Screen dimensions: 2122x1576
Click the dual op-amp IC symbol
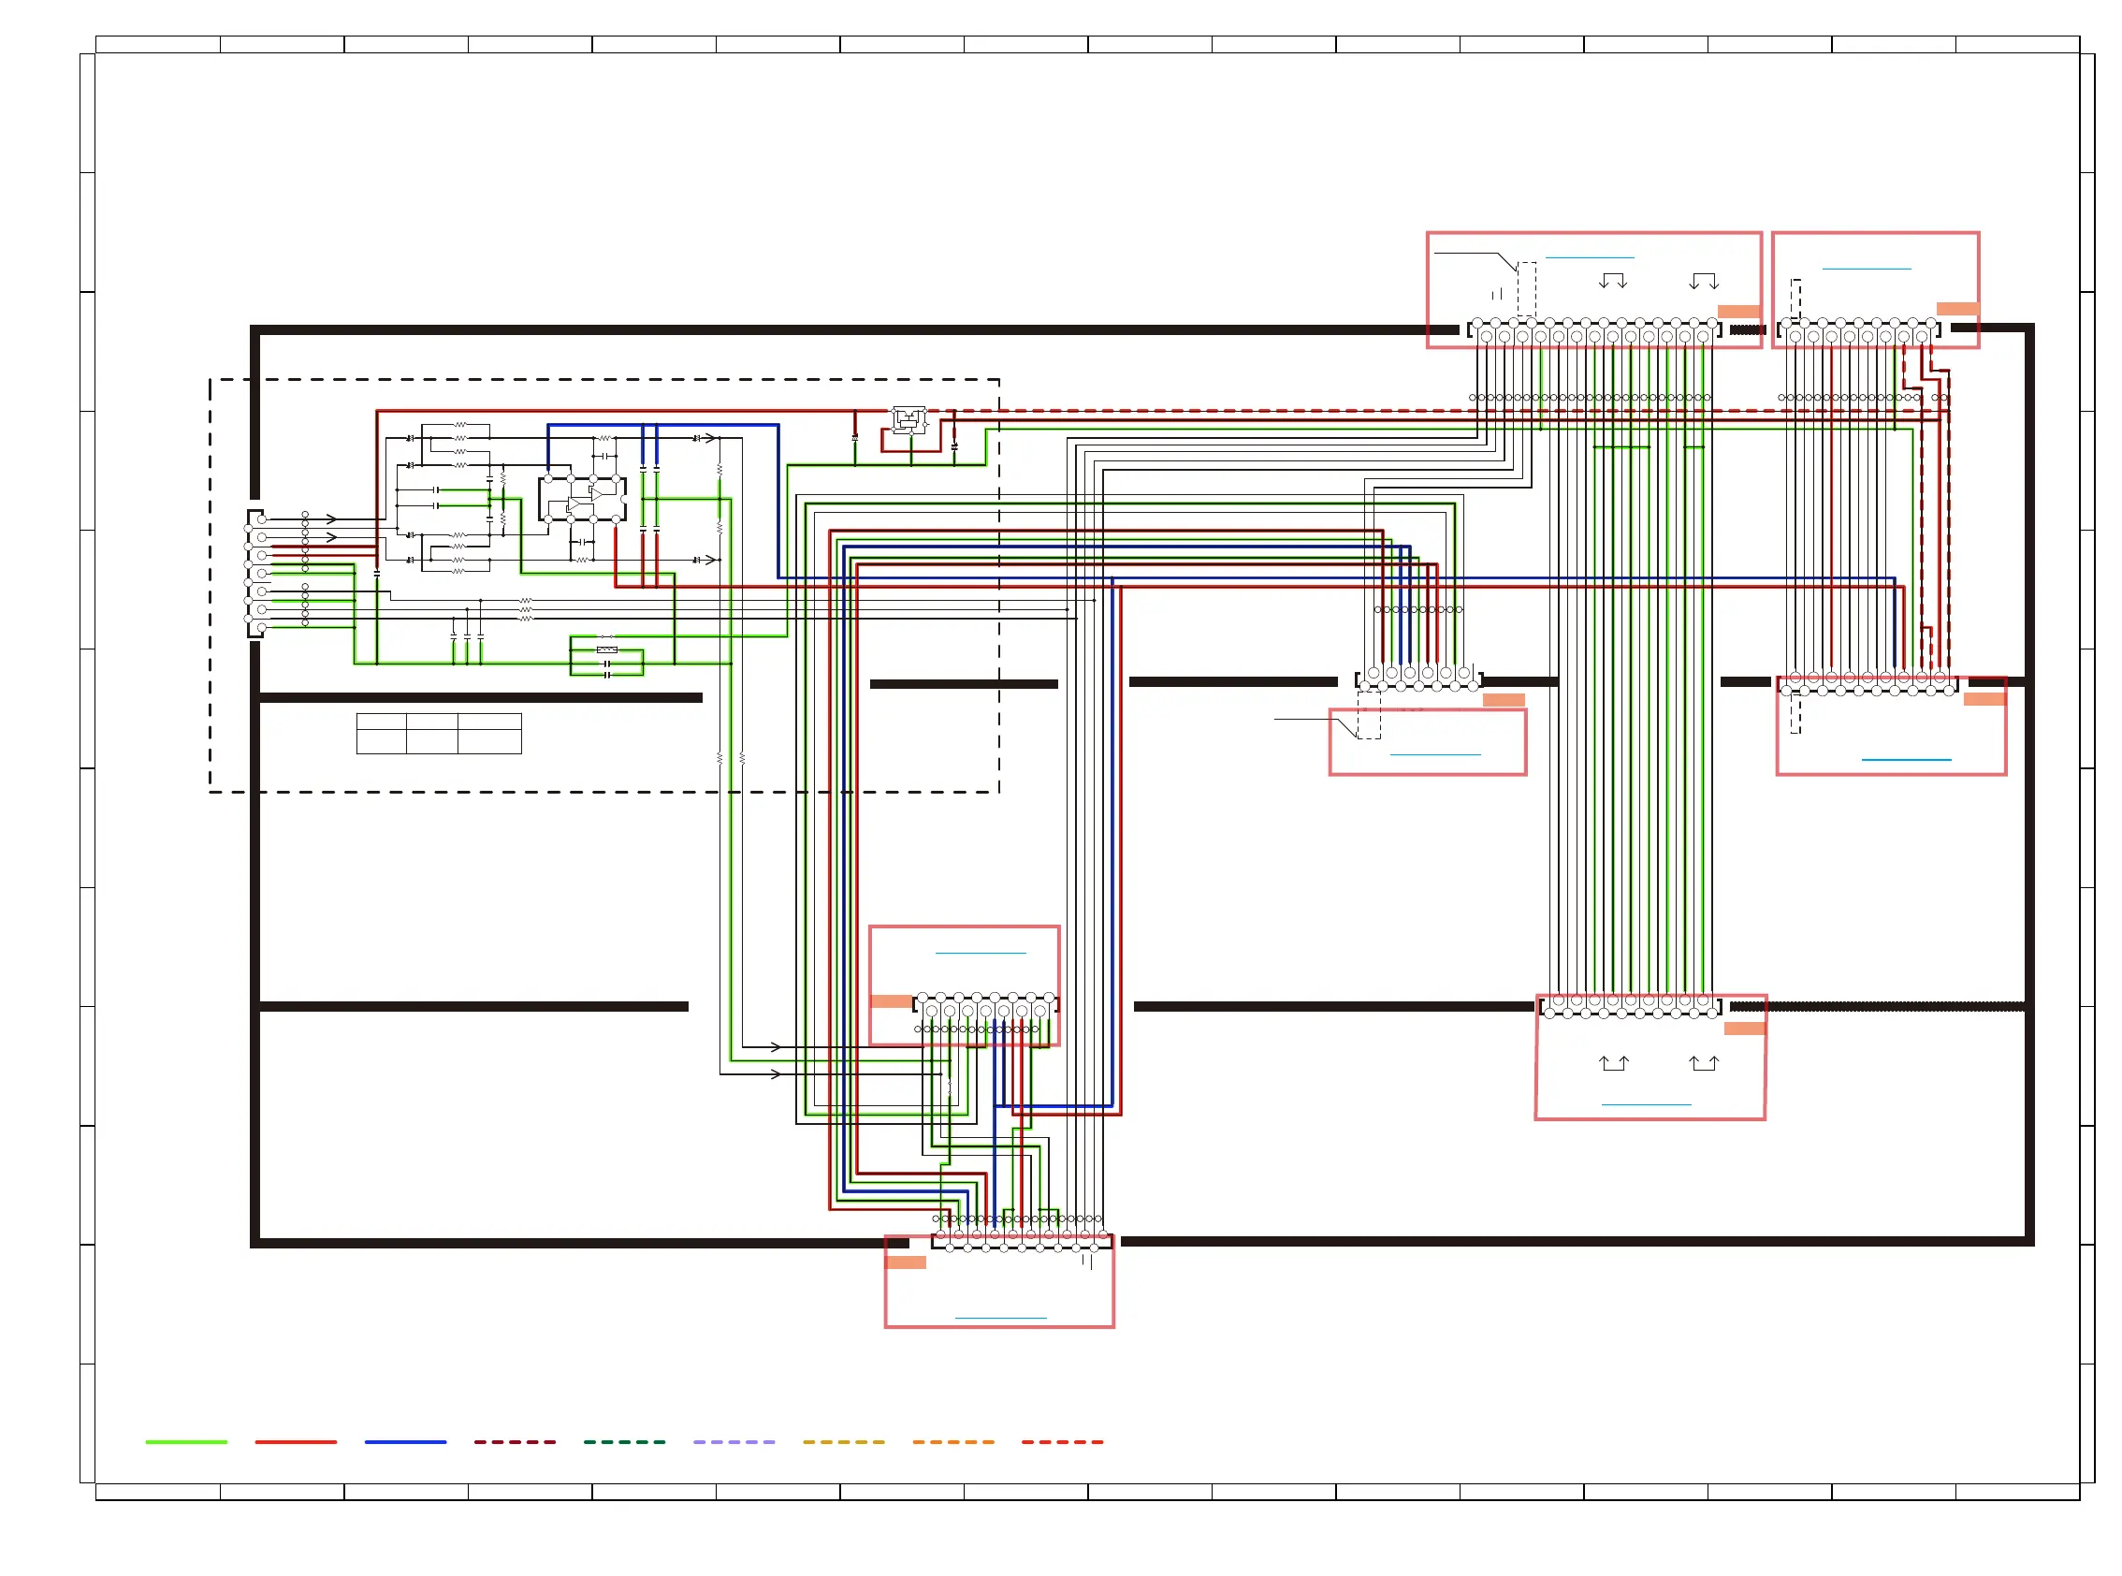click(x=582, y=499)
